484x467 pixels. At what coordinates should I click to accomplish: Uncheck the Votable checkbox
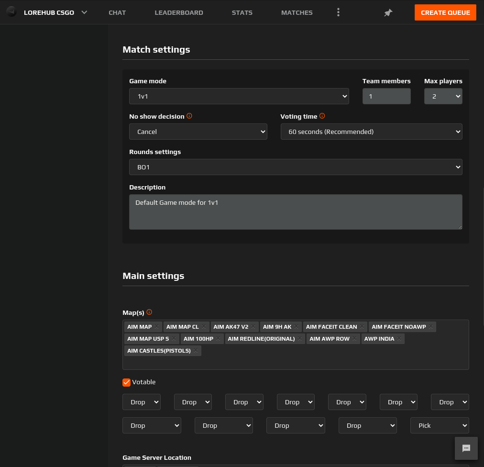point(126,382)
